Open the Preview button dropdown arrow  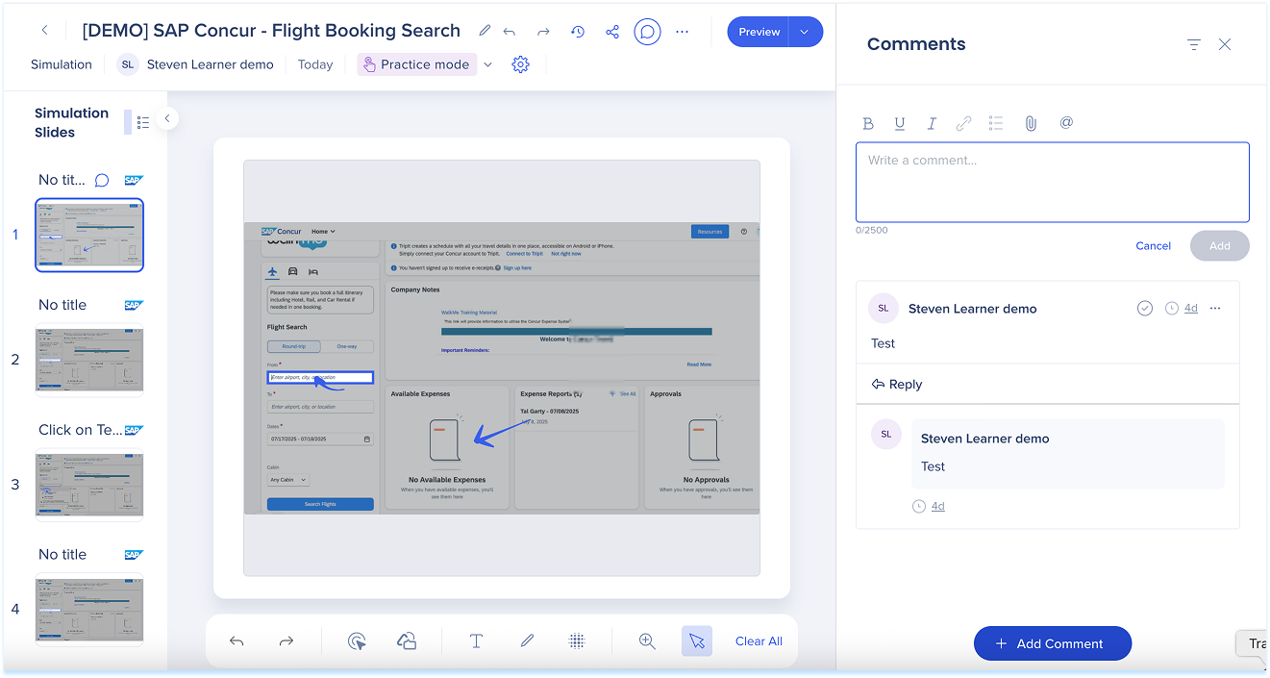click(x=805, y=32)
